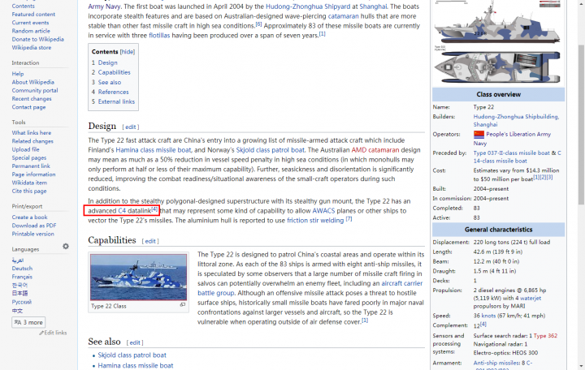Open the C4 link in Design paragraph
Viewport: 585px width, 370px height.
tap(122, 210)
